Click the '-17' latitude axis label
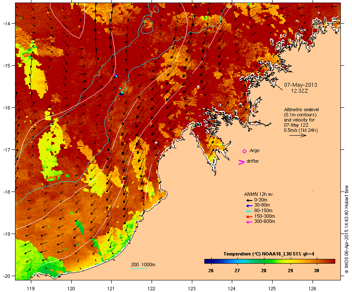The image size is (352, 292). (x=6, y=149)
